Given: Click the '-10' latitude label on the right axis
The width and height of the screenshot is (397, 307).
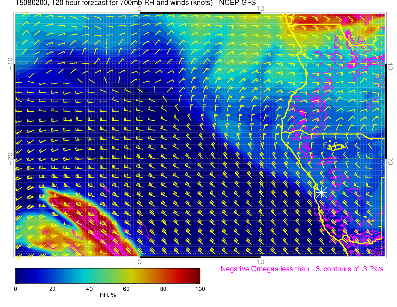Looking at the screenshot, I should coord(390,64).
